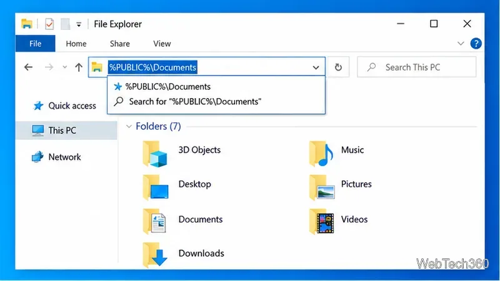Open the File ribbon tab
Image resolution: width=500 pixels, height=281 pixels.
point(36,43)
